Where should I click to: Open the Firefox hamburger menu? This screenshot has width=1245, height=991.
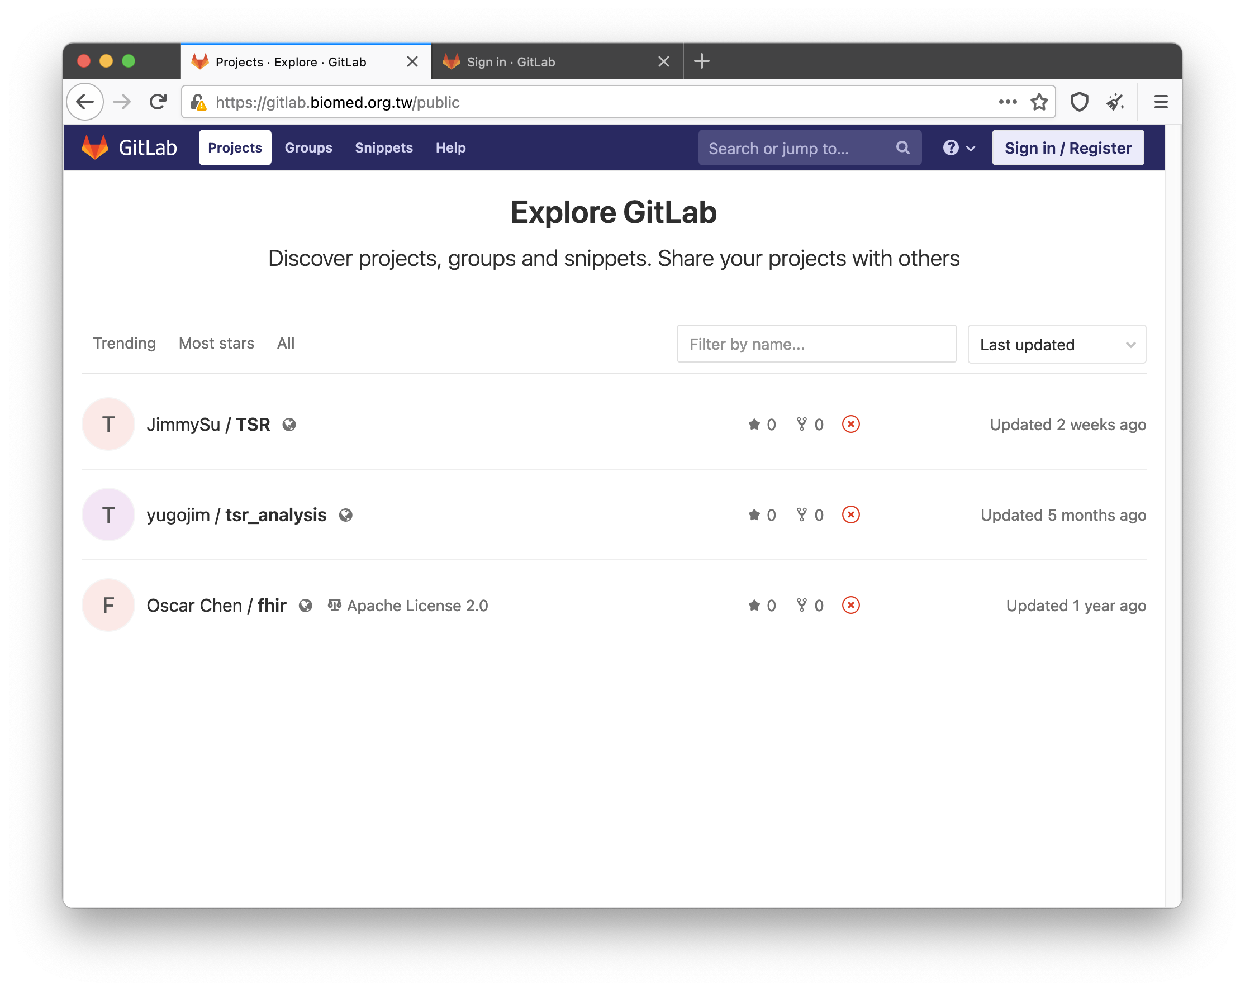coord(1161,102)
